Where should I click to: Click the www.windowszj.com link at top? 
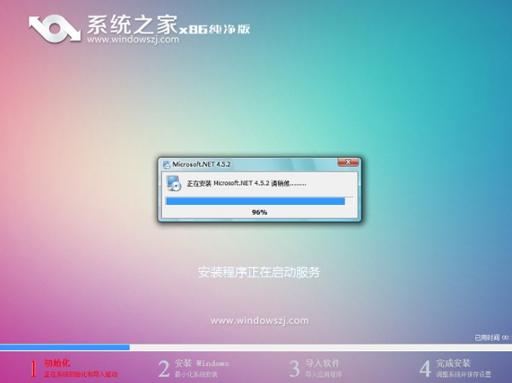click(x=130, y=38)
